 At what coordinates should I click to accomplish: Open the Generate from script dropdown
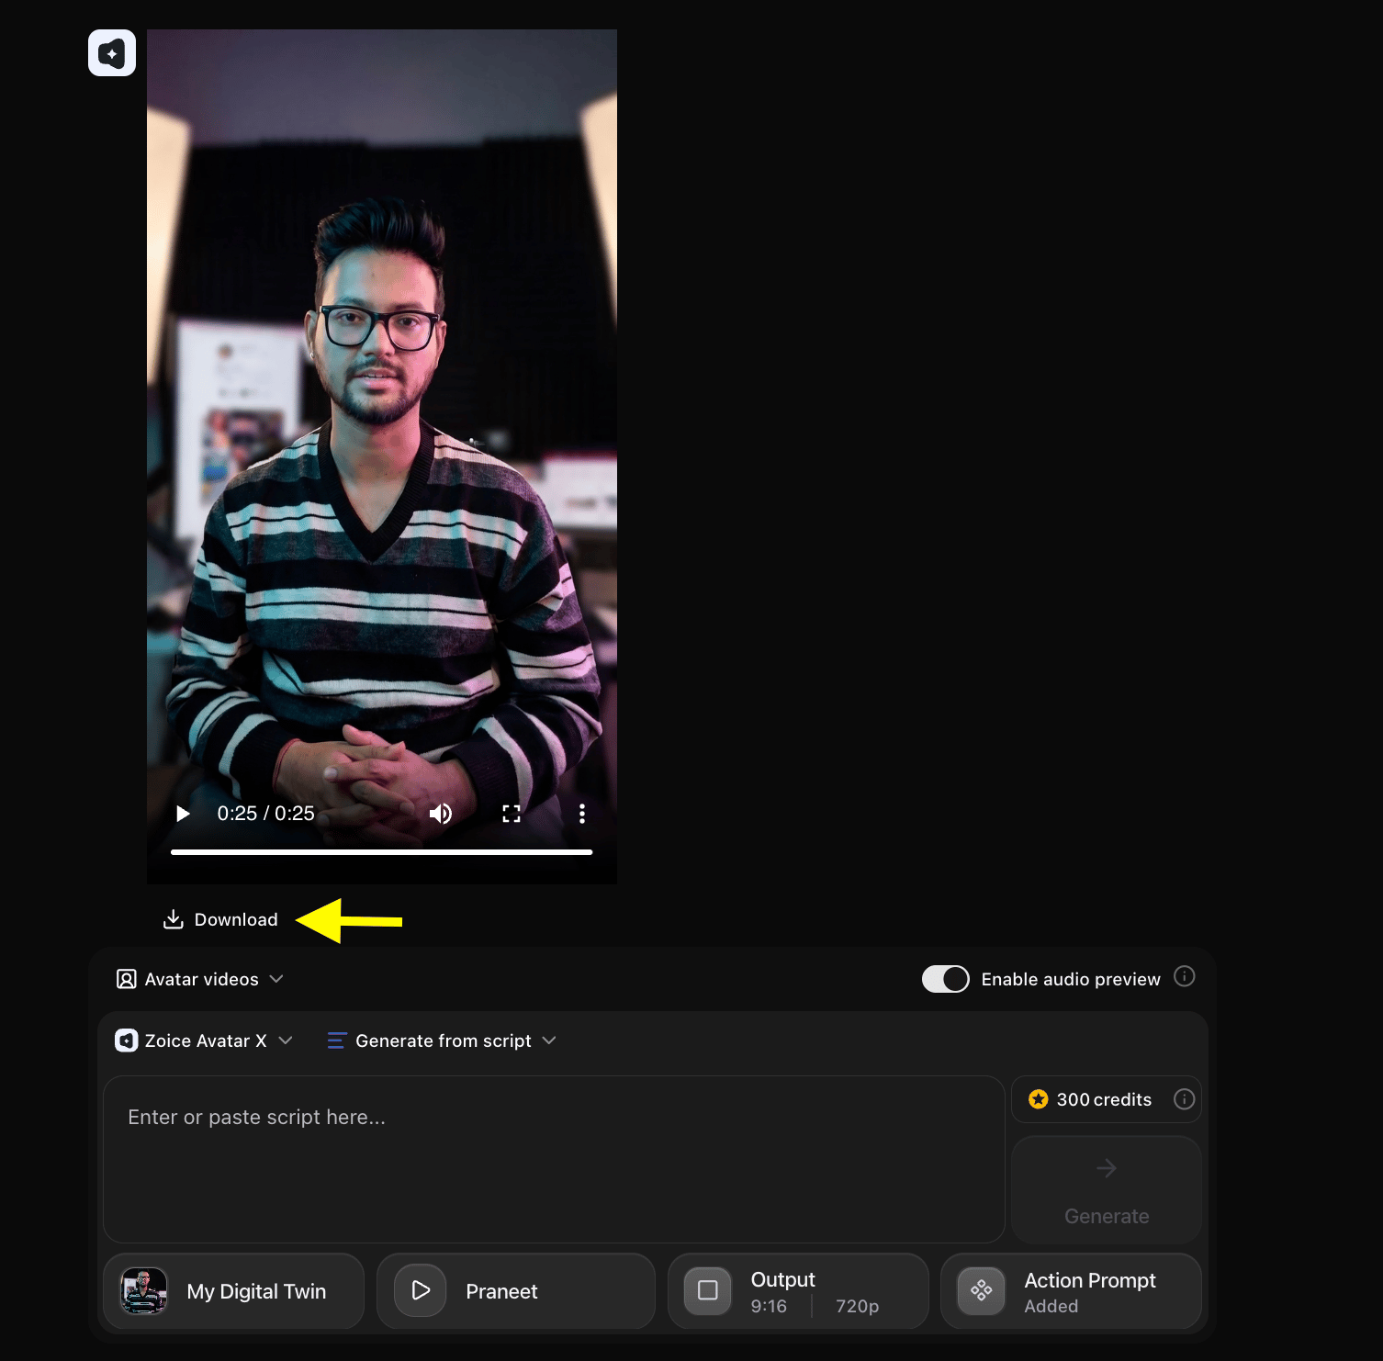coord(442,1040)
